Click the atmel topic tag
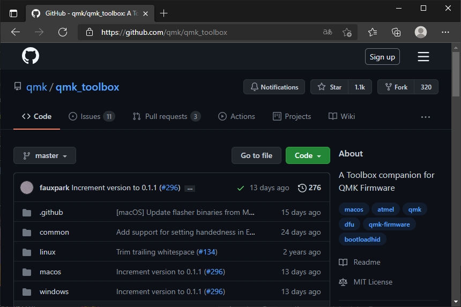The width and height of the screenshot is (461, 307). tap(385, 209)
